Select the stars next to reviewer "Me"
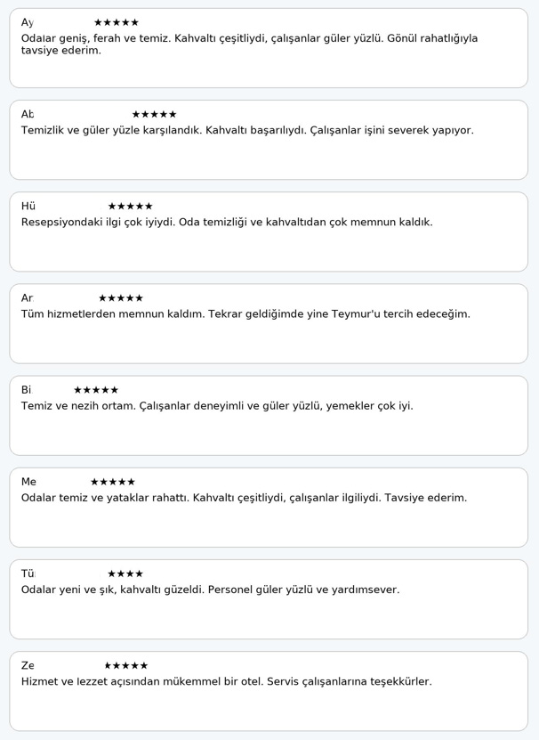Screen dimensions: 539x740 113,482
